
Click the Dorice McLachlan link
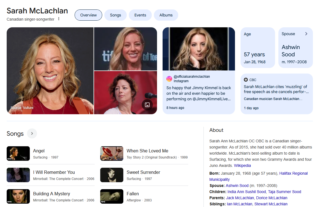[x=271, y=198]
